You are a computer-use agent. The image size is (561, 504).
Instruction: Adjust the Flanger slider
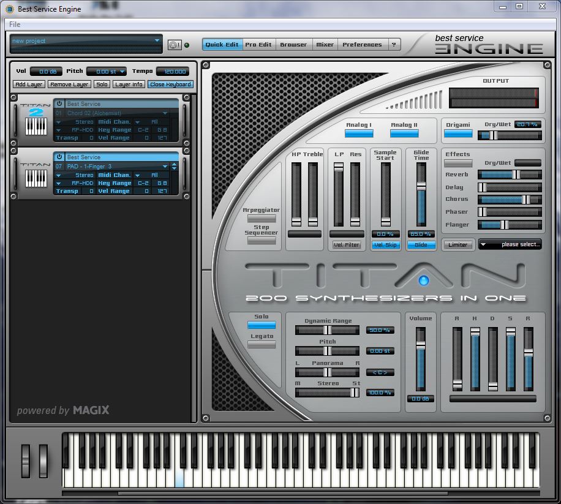coord(510,225)
